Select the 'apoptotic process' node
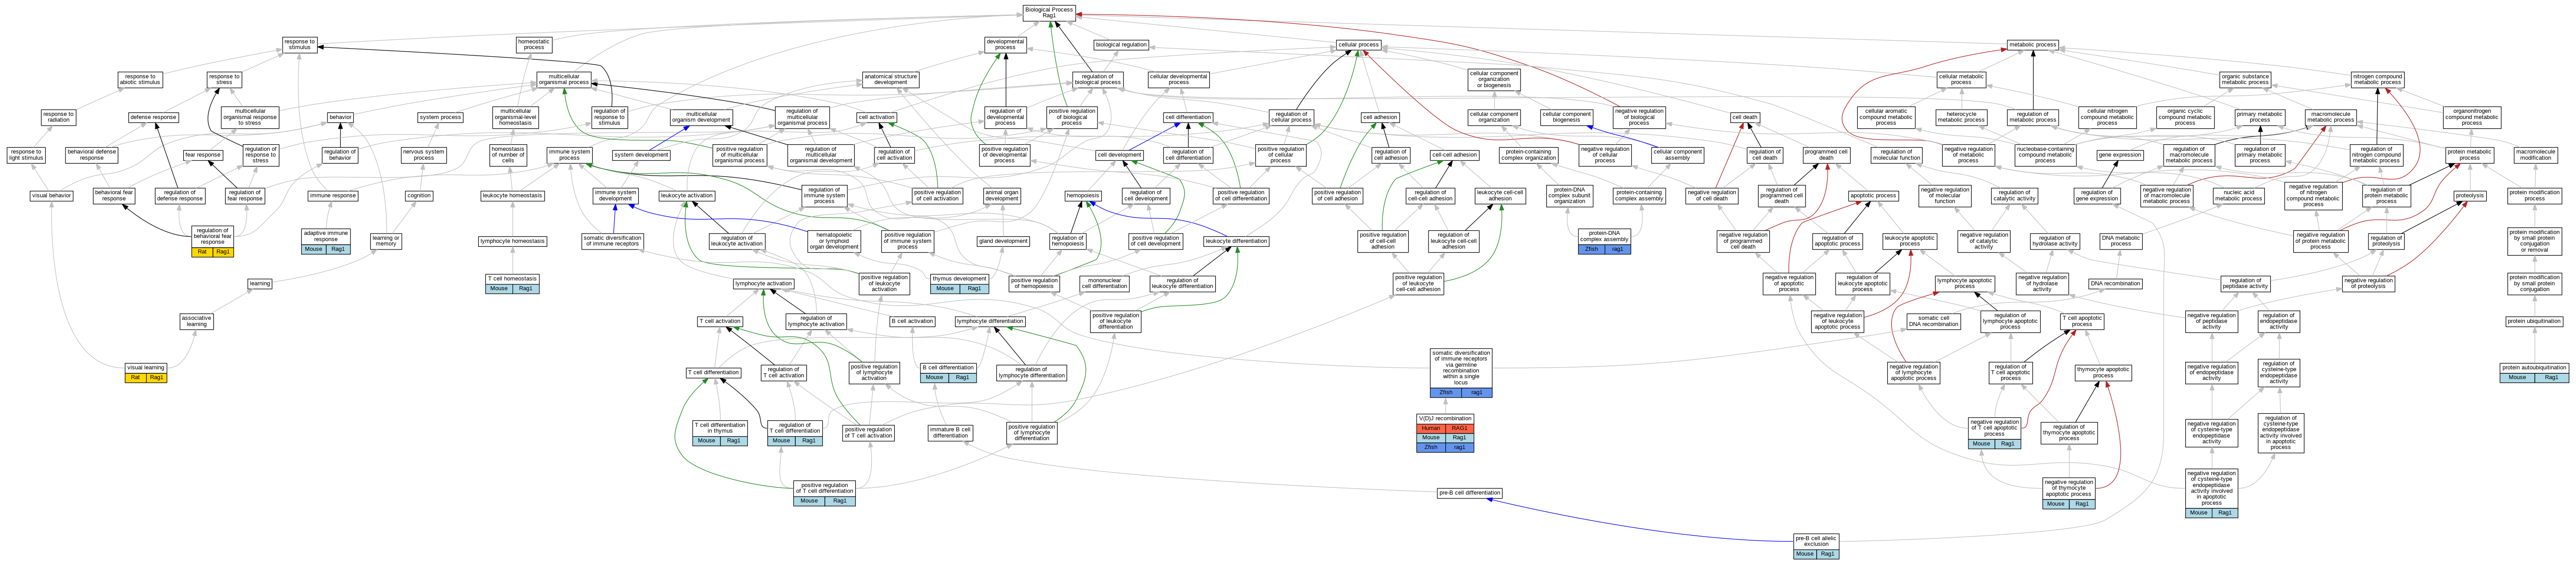Viewport: 2576px width, 564px height. point(1873,196)
